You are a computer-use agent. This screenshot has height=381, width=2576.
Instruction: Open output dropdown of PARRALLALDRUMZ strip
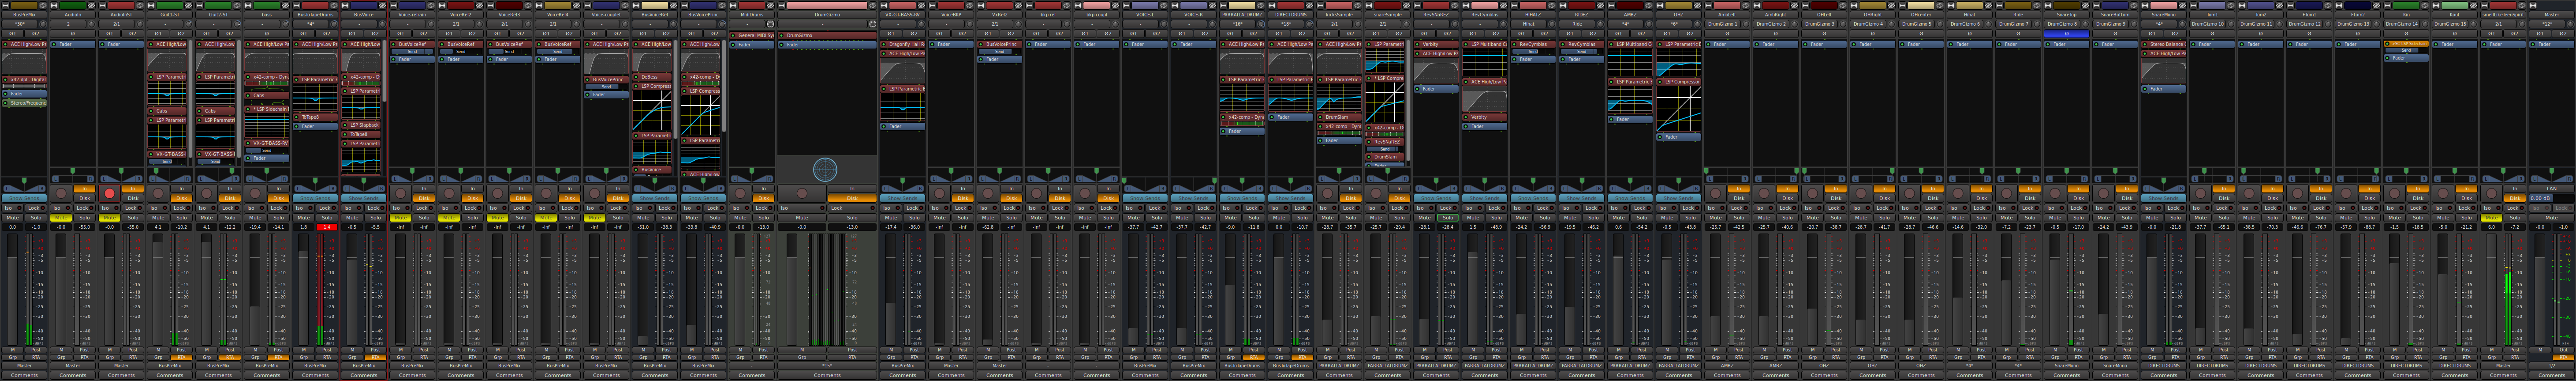pyautogui.click(x=1242, y=366)
